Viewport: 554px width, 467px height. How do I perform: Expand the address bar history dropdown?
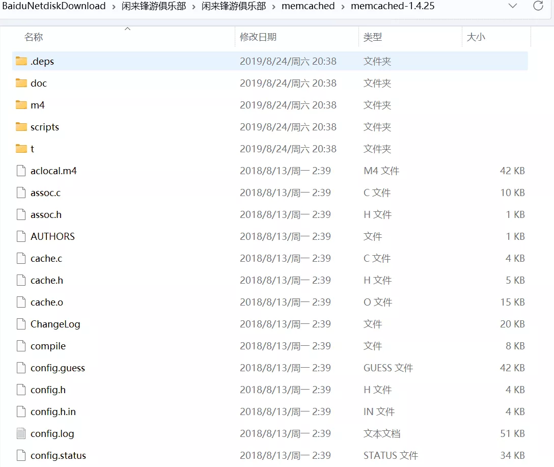[x=513, y=6]
